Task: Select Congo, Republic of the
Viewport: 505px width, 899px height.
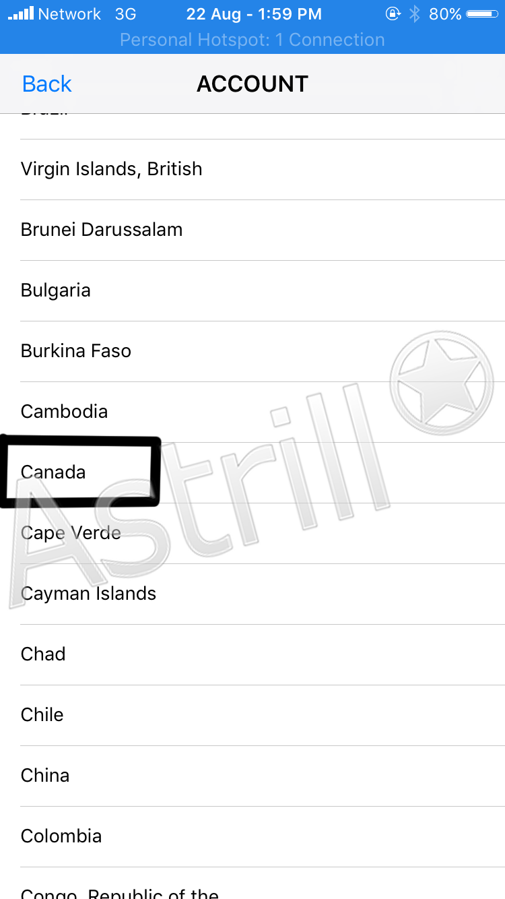Action: 252,883
